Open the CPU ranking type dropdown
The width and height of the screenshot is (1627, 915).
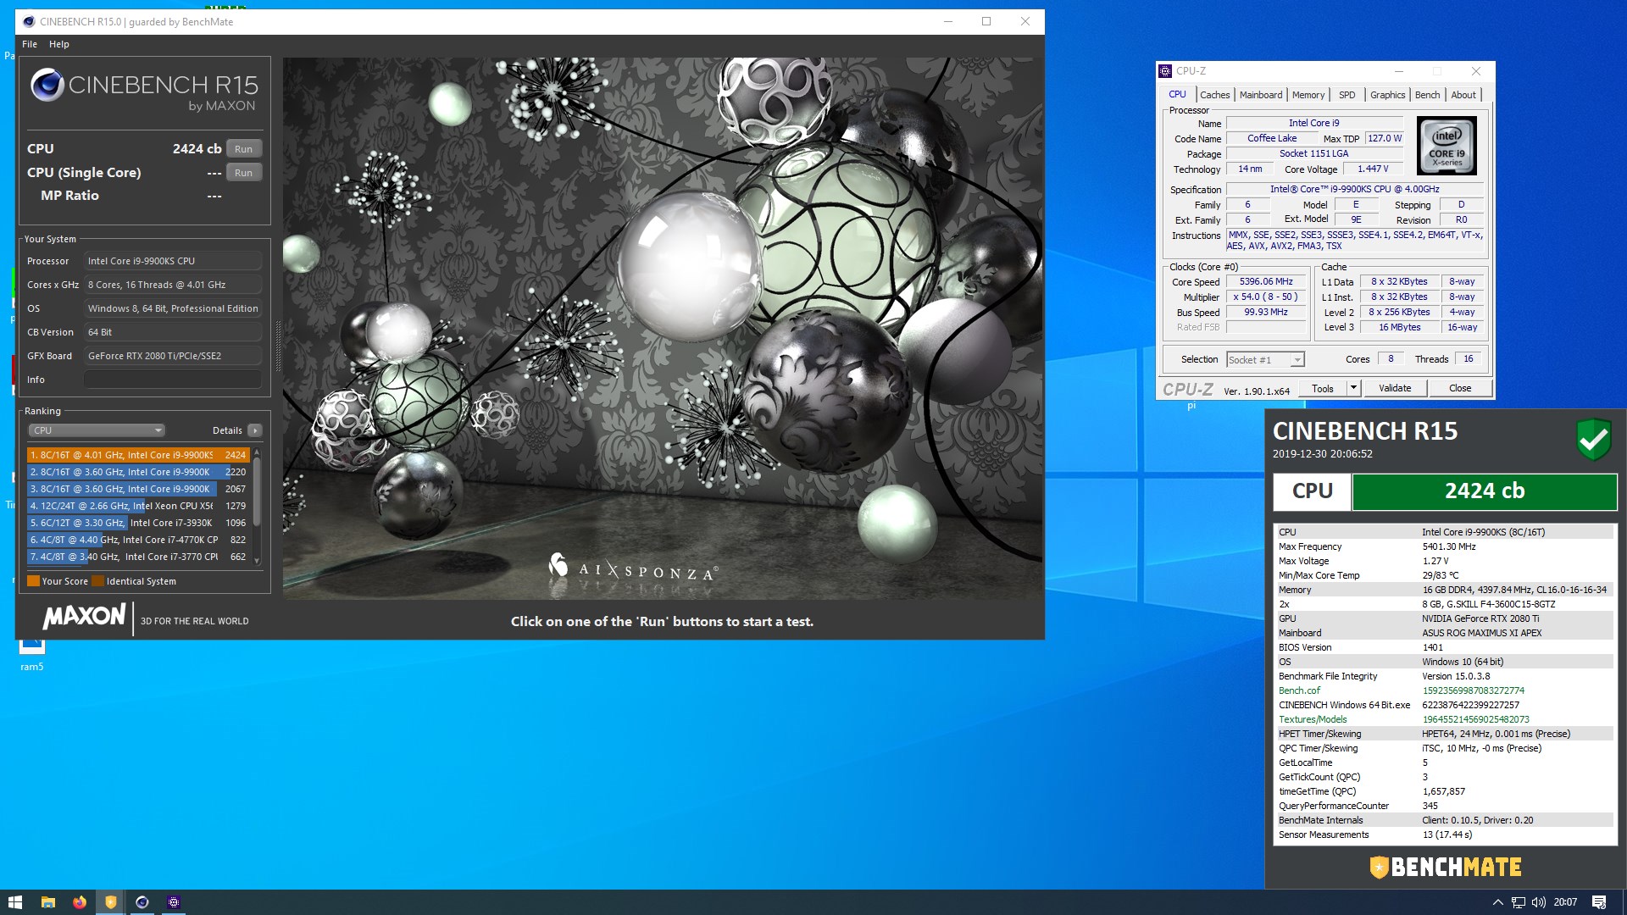[97, 430]
